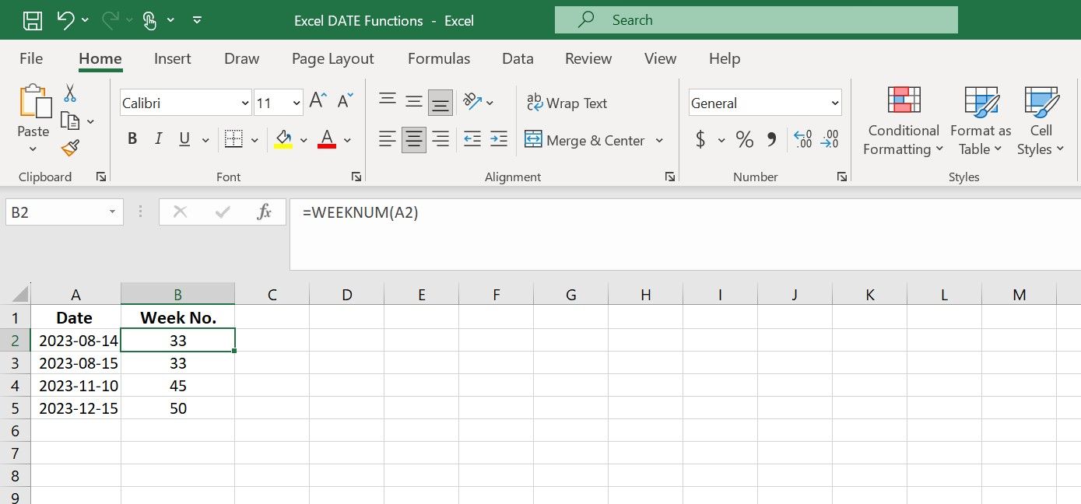
Task: Apply Percent number style
Action: click(x=744, y=139)
